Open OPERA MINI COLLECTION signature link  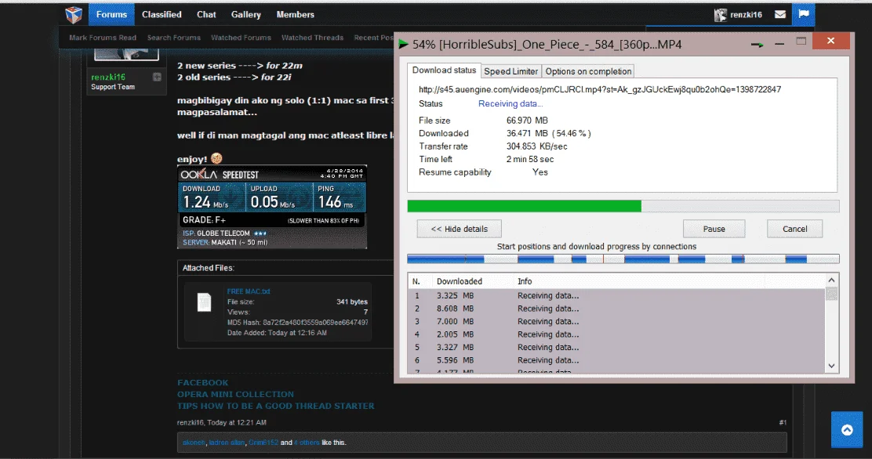tap(235, 394)
